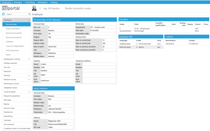Switch to the Attendance tab
The image size is (210, 131).
point(43,2)
